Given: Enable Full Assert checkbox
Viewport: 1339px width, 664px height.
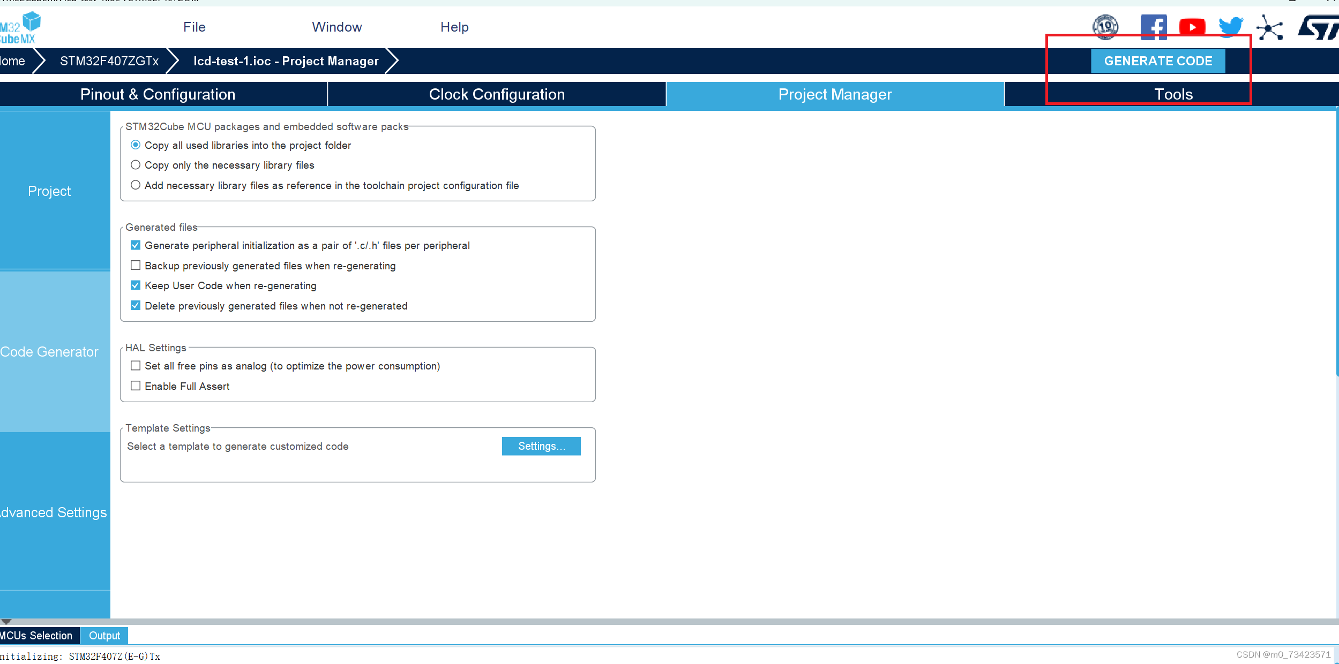Looking at the screenshot, I should tap(136, 386).
